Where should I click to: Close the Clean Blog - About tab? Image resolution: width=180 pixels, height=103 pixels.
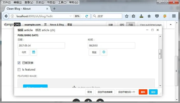pos(47,9)
